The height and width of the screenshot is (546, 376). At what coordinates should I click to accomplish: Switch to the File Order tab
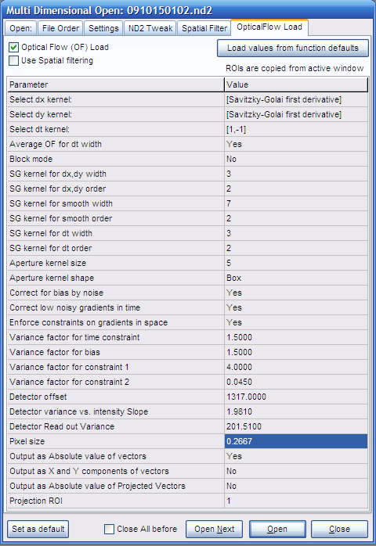[x=60, y=28]
